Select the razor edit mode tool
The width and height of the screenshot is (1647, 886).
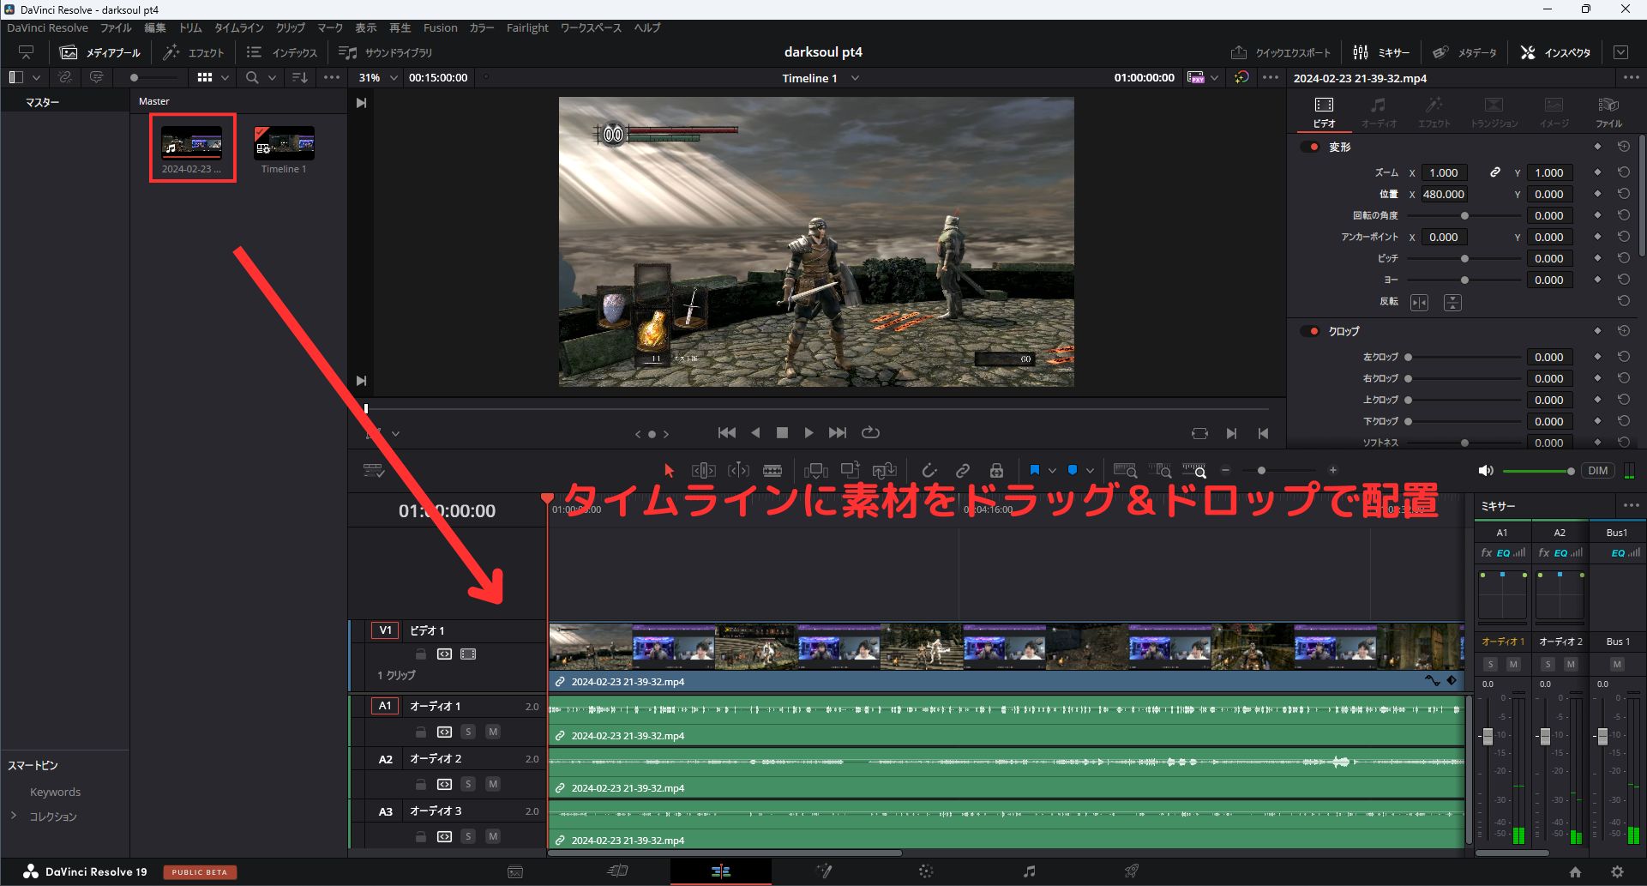[x=772, y=470]
